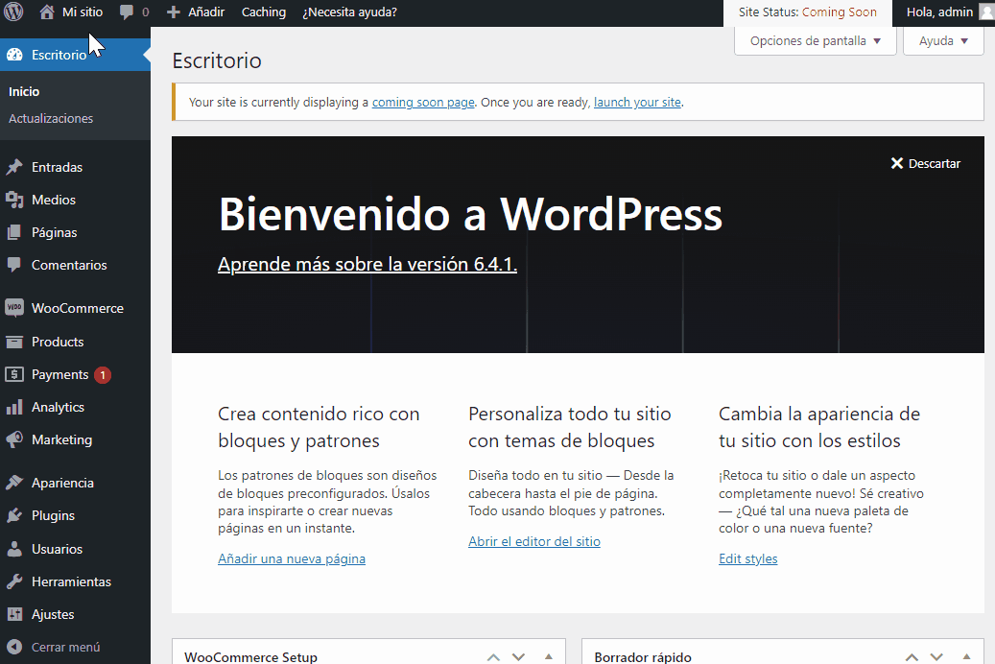Image resolution: width=995 pixels, height=664 pixels.
Task: Click the WooCommerce Setup panel title
Action: tap(250, 657)
